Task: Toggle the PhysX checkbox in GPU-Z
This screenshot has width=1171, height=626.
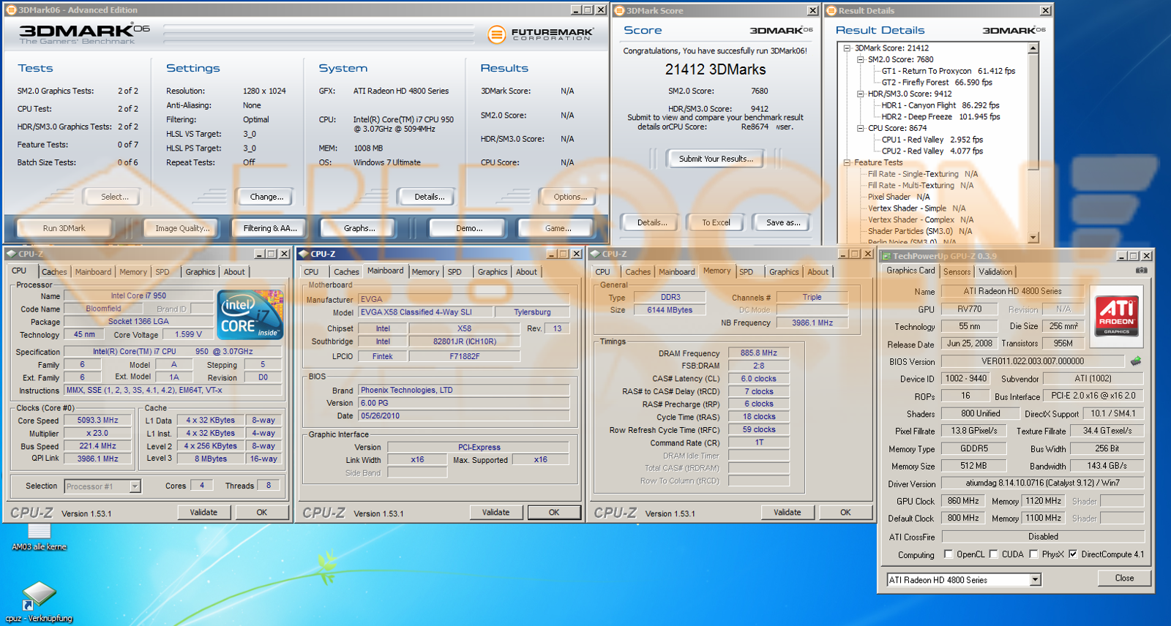Action: point(1033,554)
